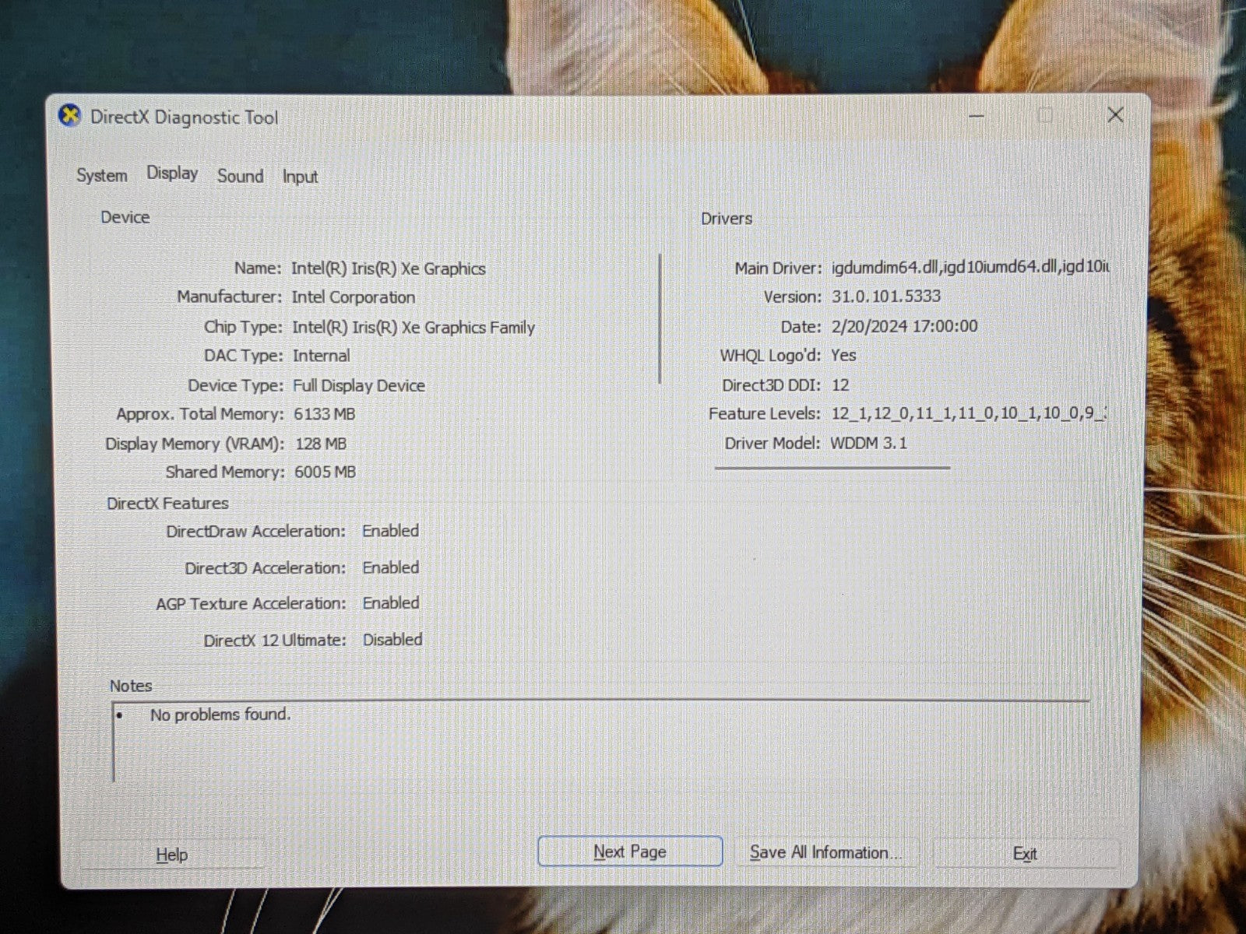Viewport: 1246px width, 934px height.
Task: Click the DirectX 12 Ultimate Disabled status
Action: click(x=392, y=640)
